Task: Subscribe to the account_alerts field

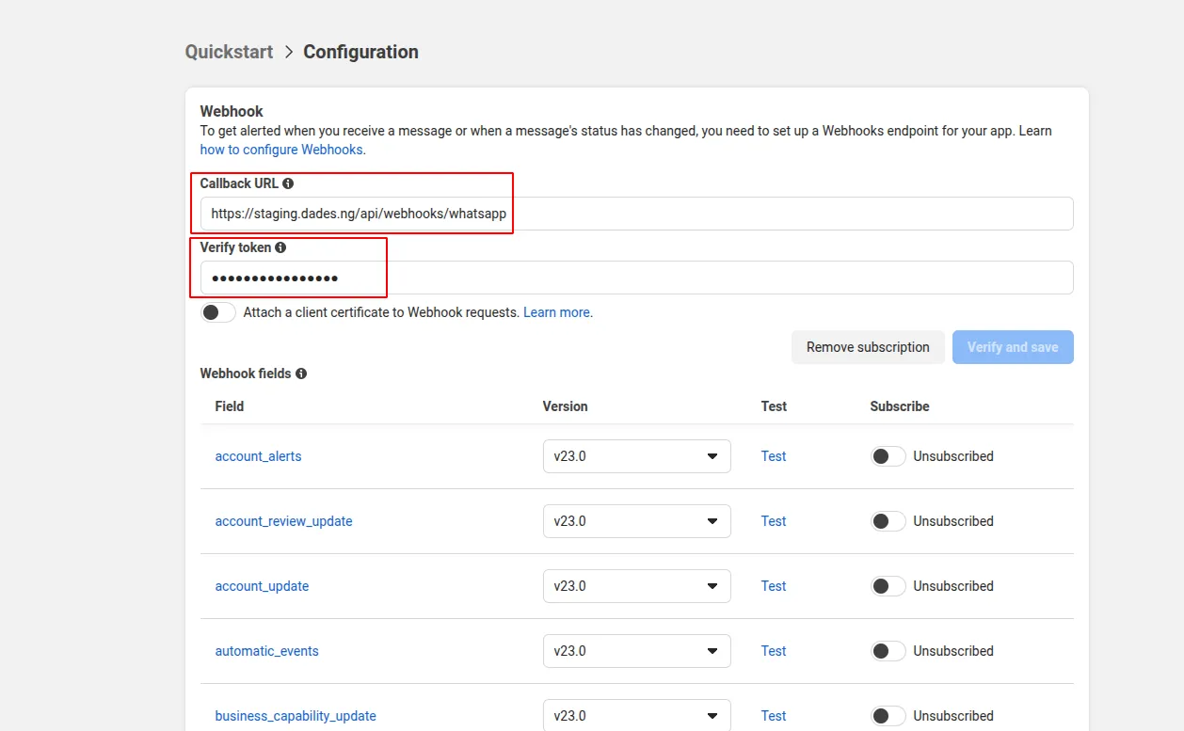Action: coord(888,456)
